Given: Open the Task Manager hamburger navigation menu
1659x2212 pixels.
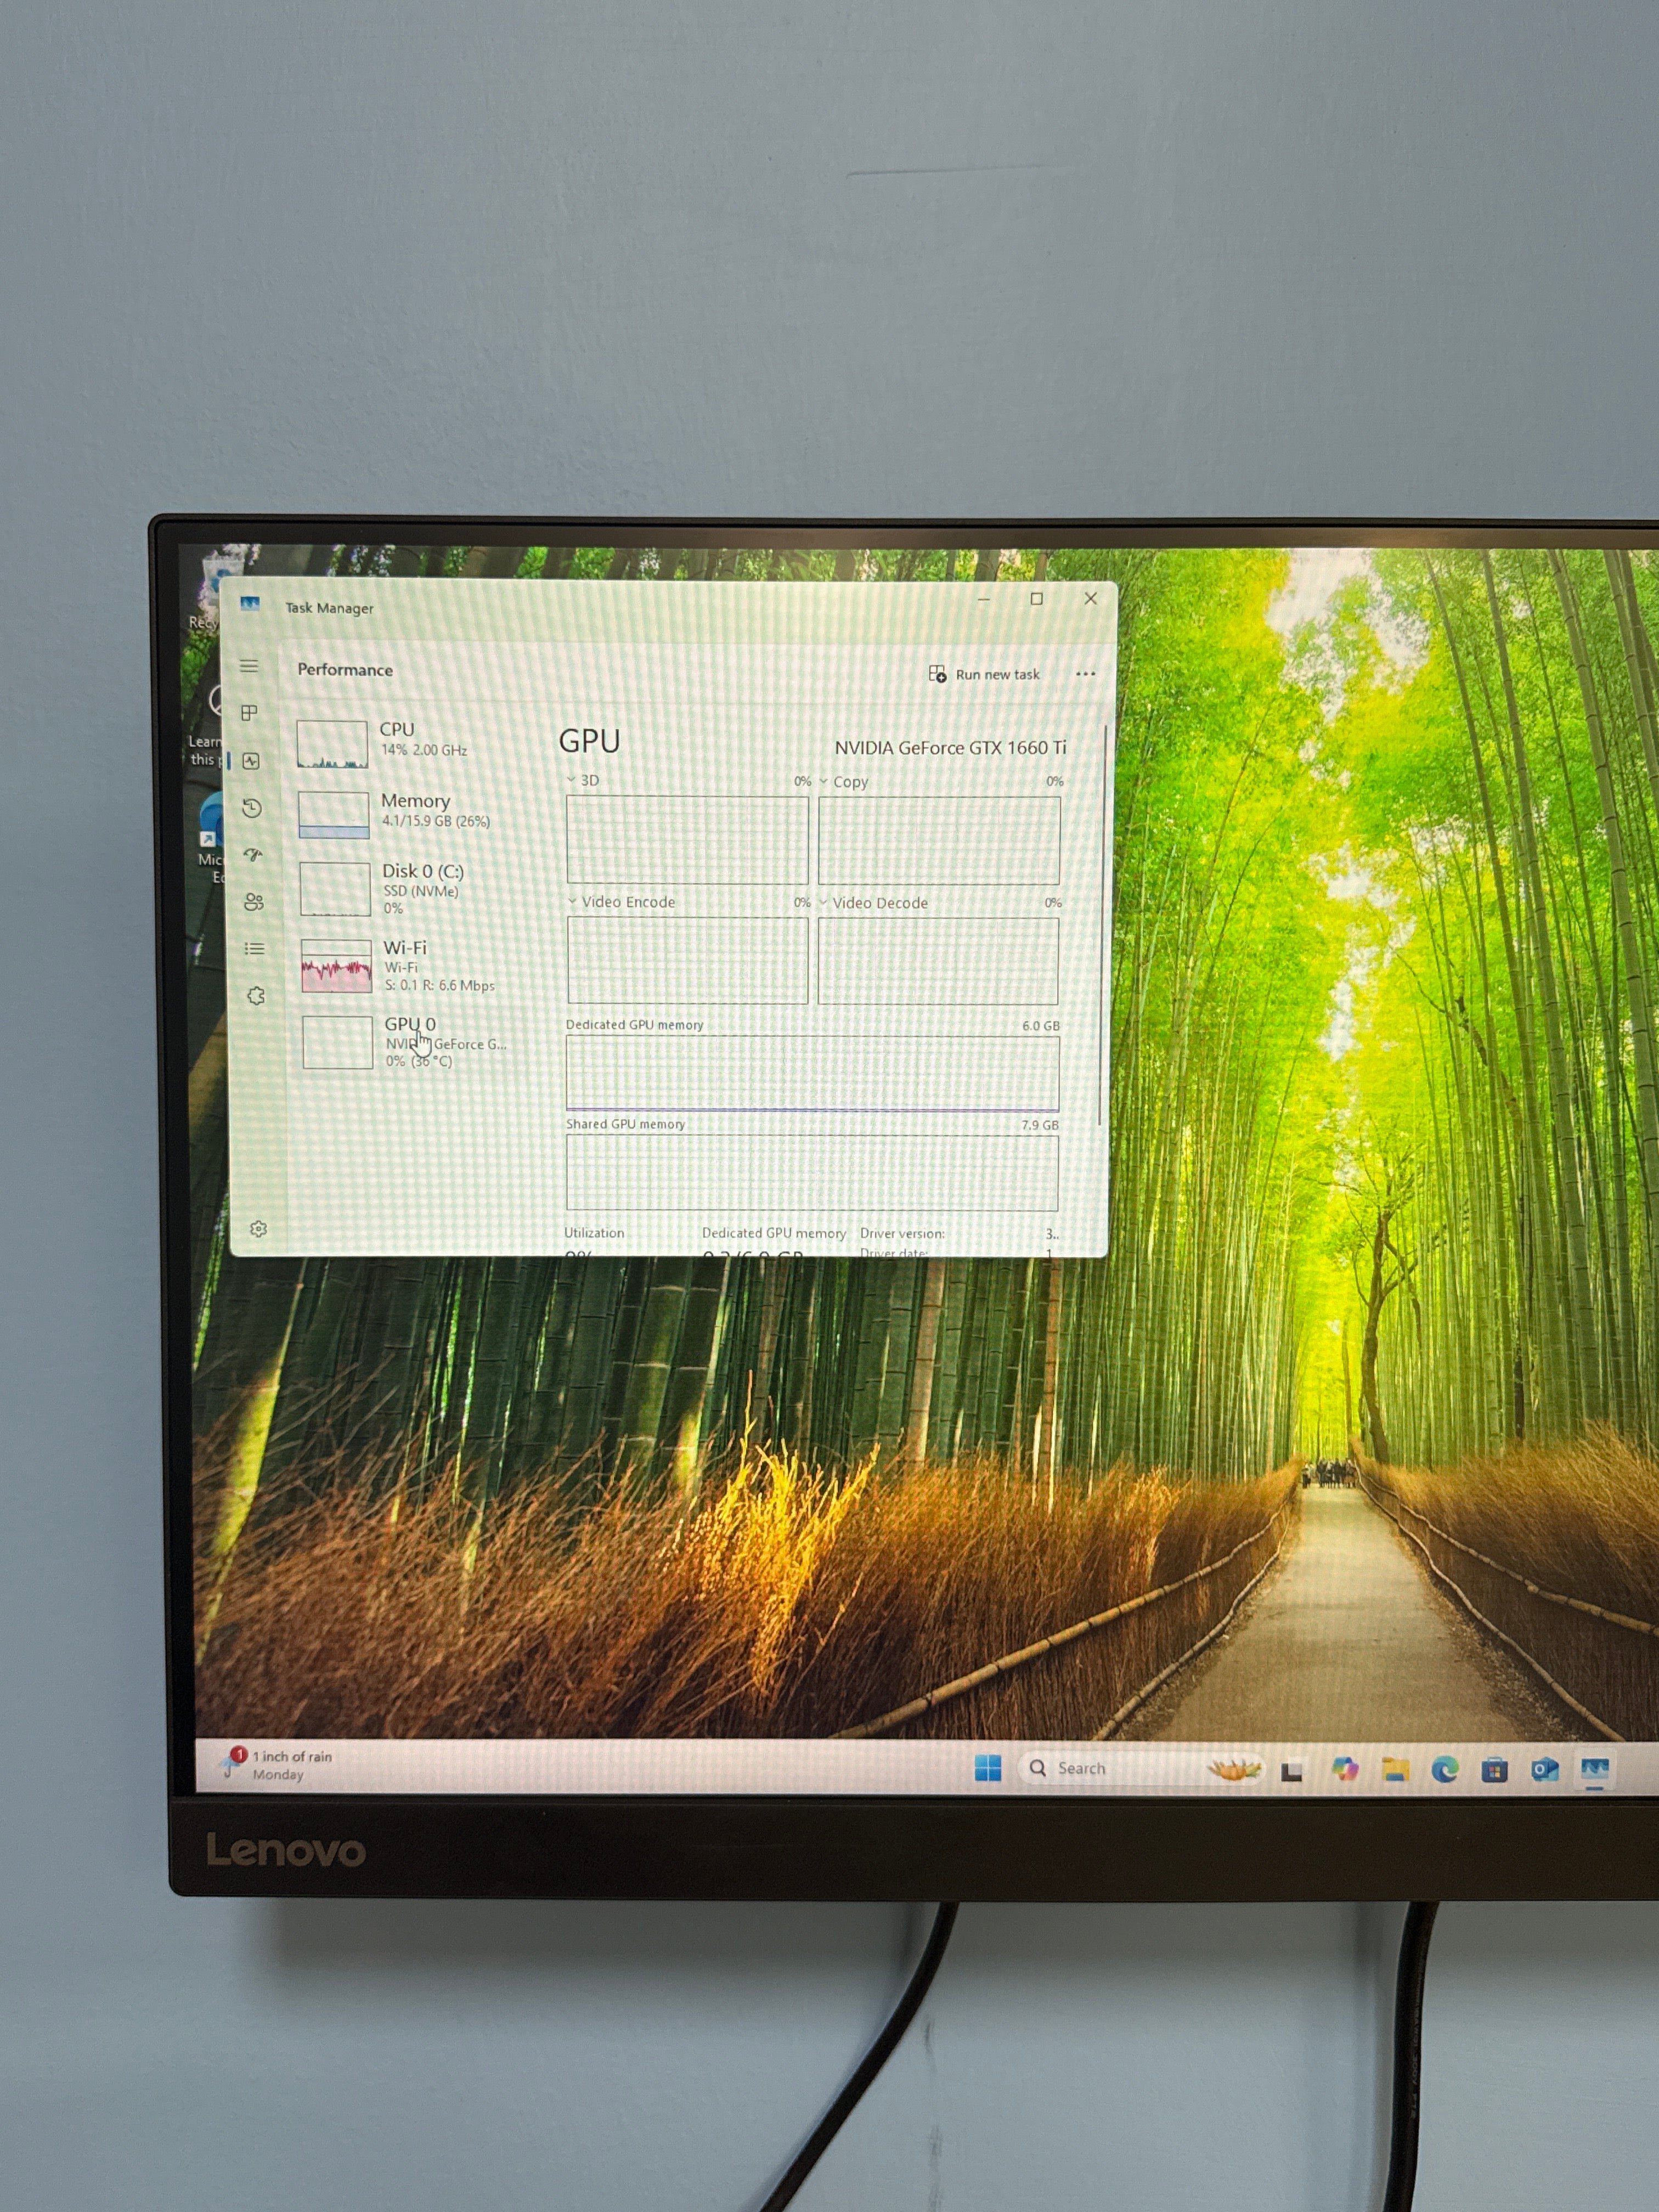Looking at the screenshot, I should click(x=249, y=666).
